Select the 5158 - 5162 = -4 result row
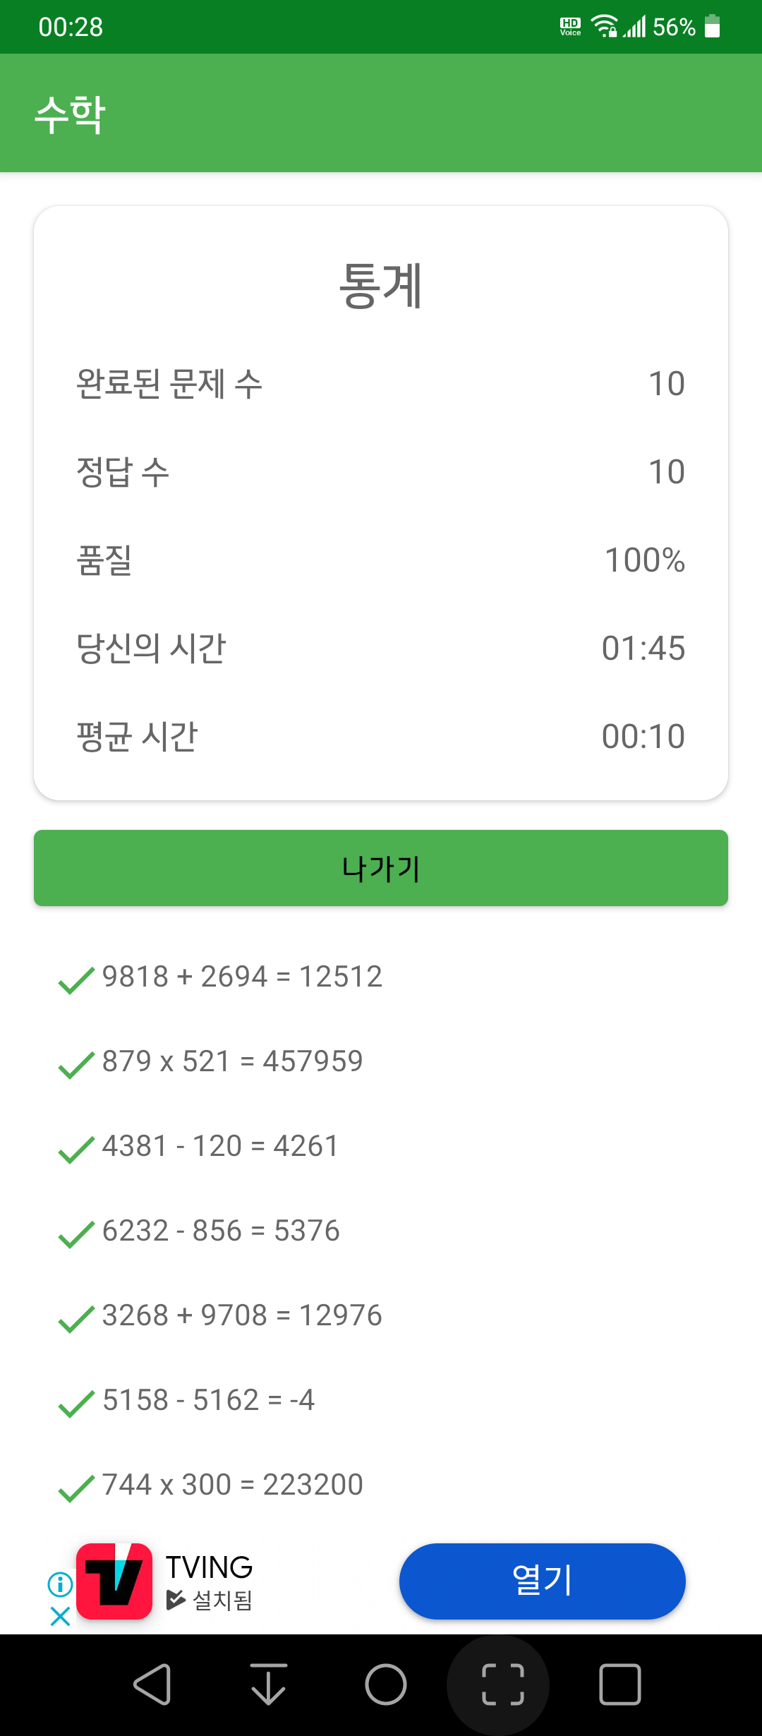Viewport: 762px width, 1736px height. 381,1400
